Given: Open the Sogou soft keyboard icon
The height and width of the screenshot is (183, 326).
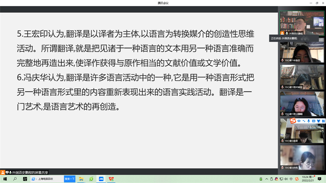Looking at the screenshot, I should (x=313, y=121).
